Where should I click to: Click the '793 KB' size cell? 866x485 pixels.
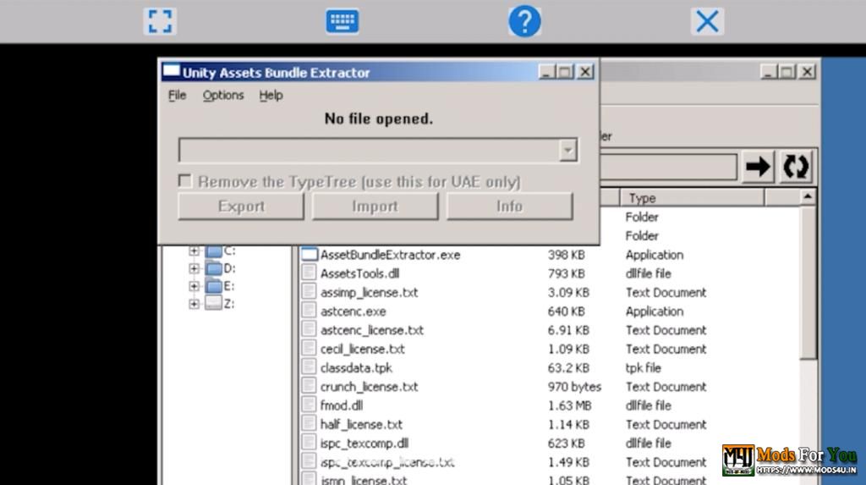pos(566,273)
